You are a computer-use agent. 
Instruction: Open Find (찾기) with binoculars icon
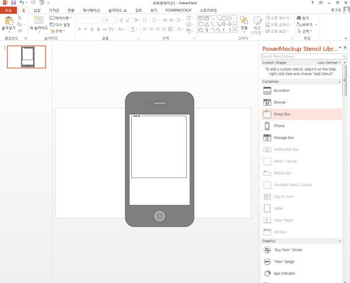coord(303,18)
